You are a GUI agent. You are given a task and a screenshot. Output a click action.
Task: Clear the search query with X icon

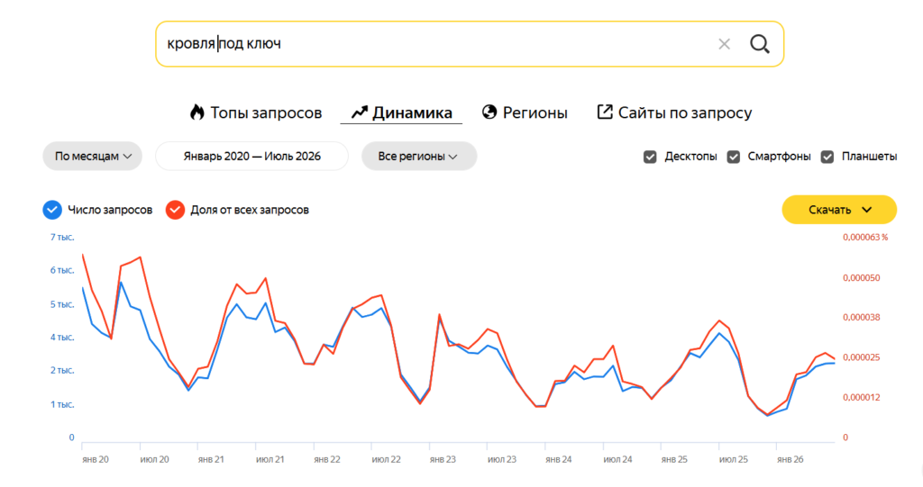coord(724,44)
